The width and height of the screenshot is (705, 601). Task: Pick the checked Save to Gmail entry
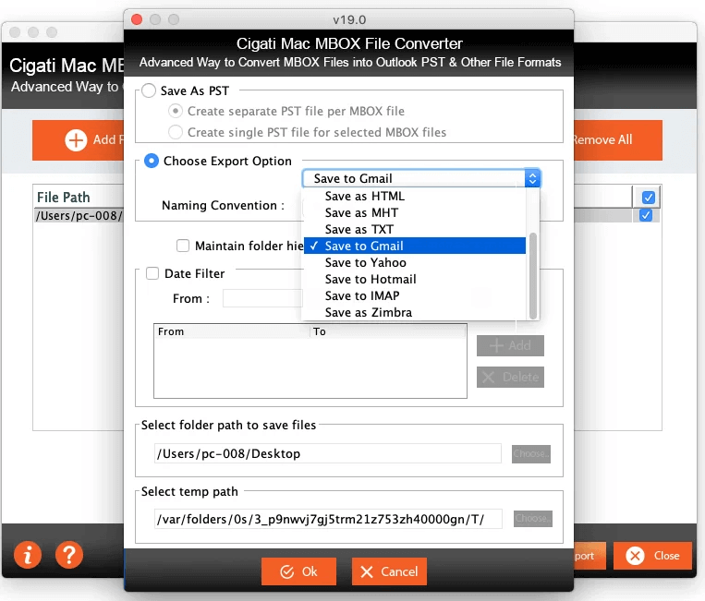click(415, 246)
